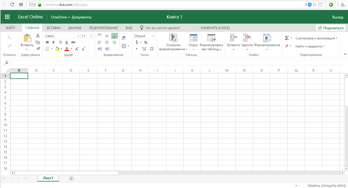The image size is (348, 188).
Task: Apply the yellow fill color bucket
Action: 57,49
